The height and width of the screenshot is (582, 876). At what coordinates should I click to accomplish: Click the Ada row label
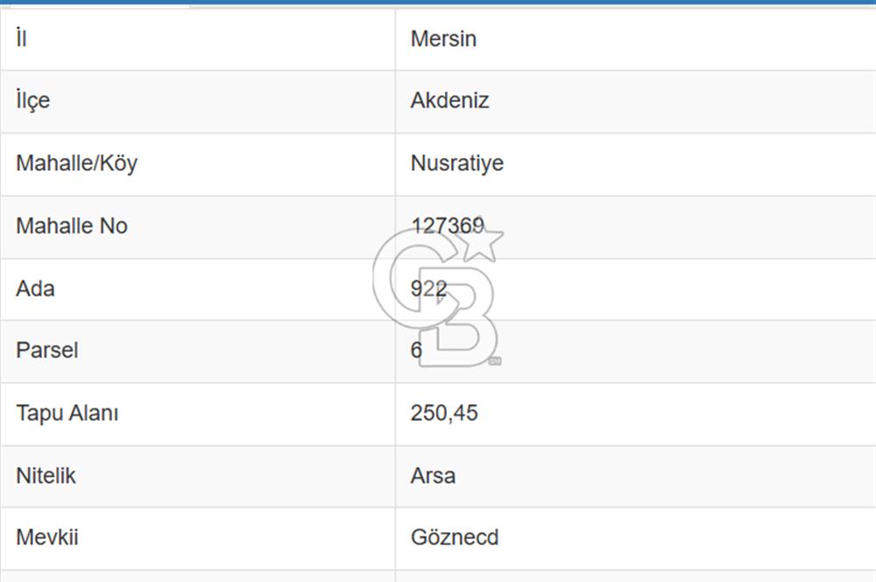click(35, 288)
